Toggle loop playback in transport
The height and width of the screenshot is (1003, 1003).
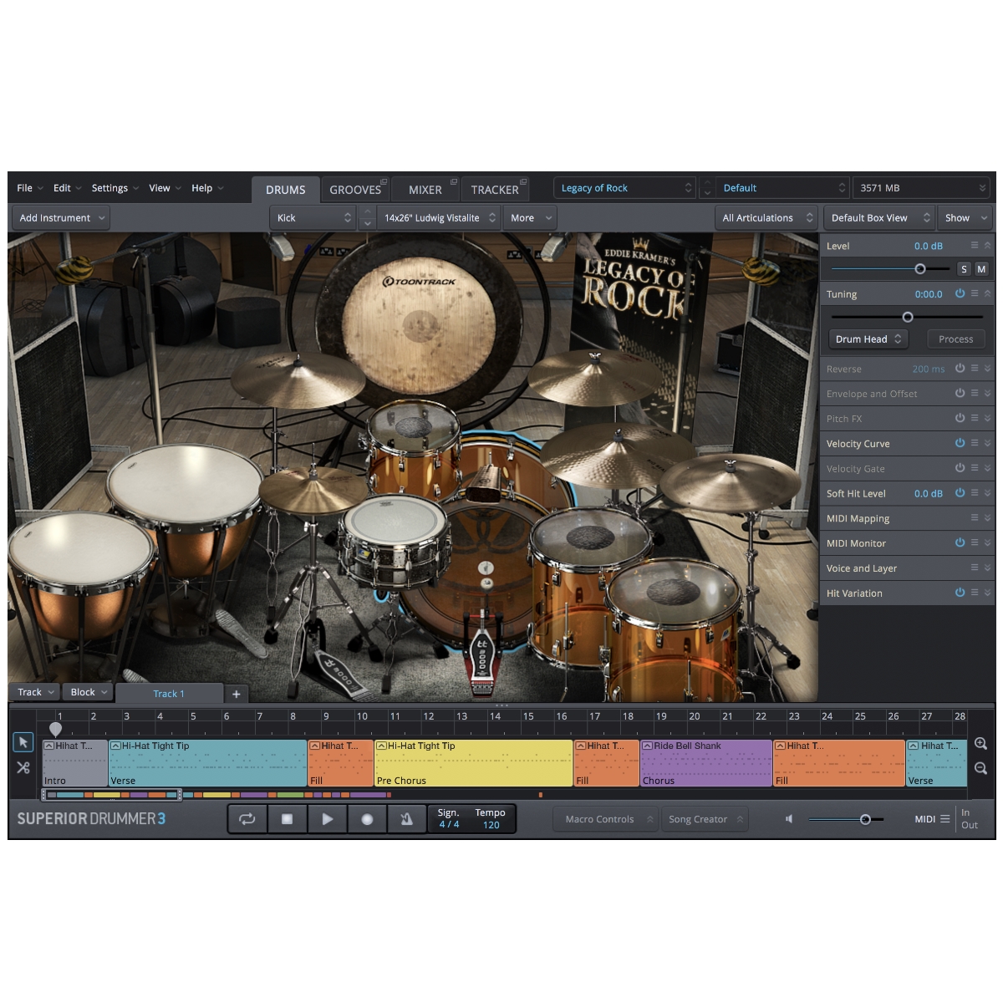(247, 819)
